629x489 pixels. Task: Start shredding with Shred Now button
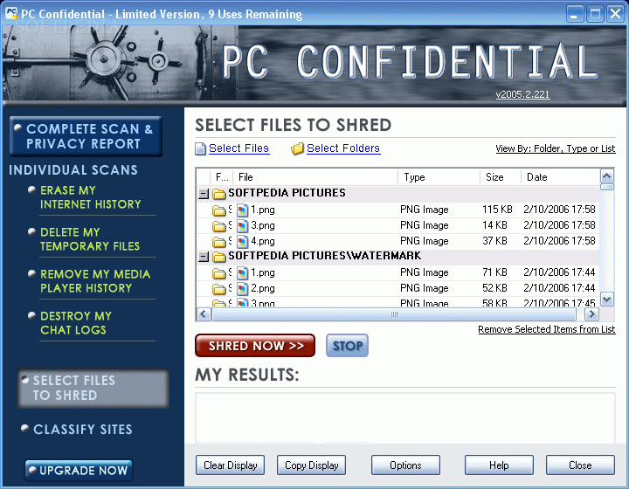[x=255, y=346]
